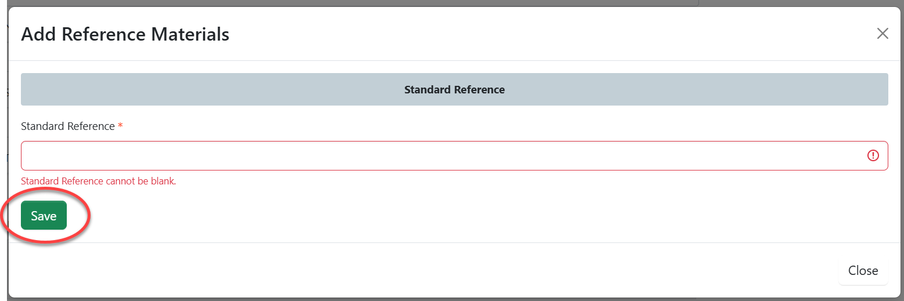Save the reference material entry
This screenshot has height=301, width=904.
tap(44, 216)
